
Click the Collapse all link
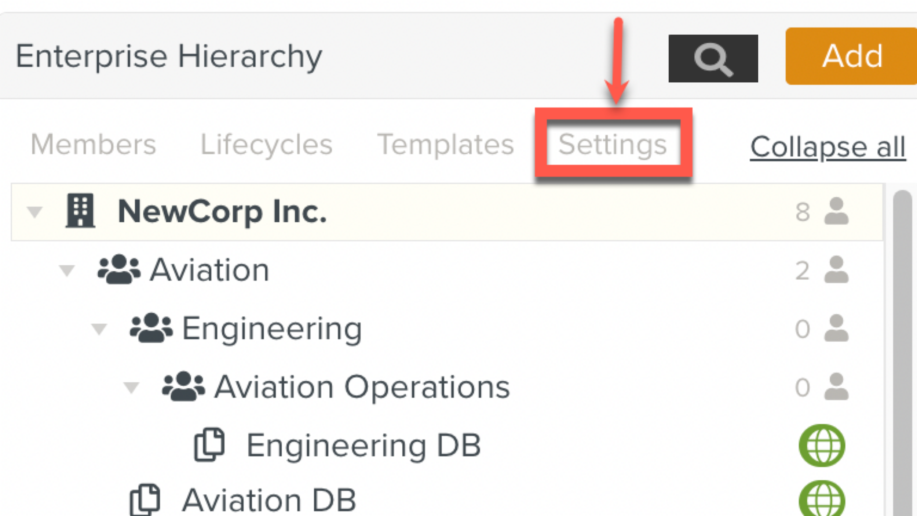(828, 147)
